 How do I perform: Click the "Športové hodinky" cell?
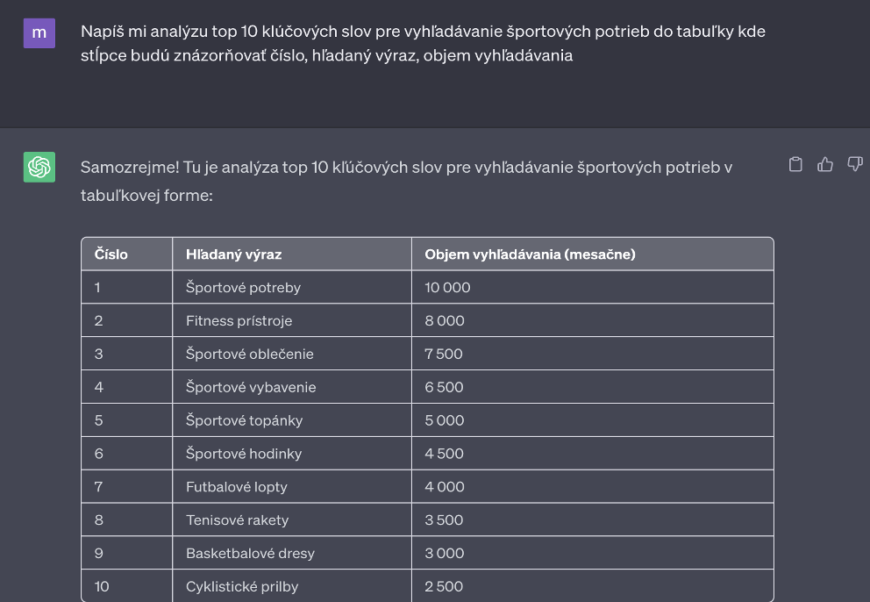tap(244, 455)
